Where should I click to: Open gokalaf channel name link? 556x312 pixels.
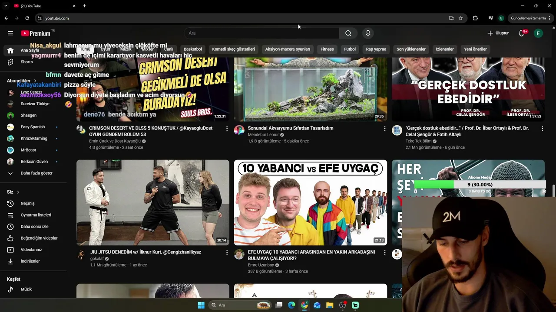tap(97, 259)
